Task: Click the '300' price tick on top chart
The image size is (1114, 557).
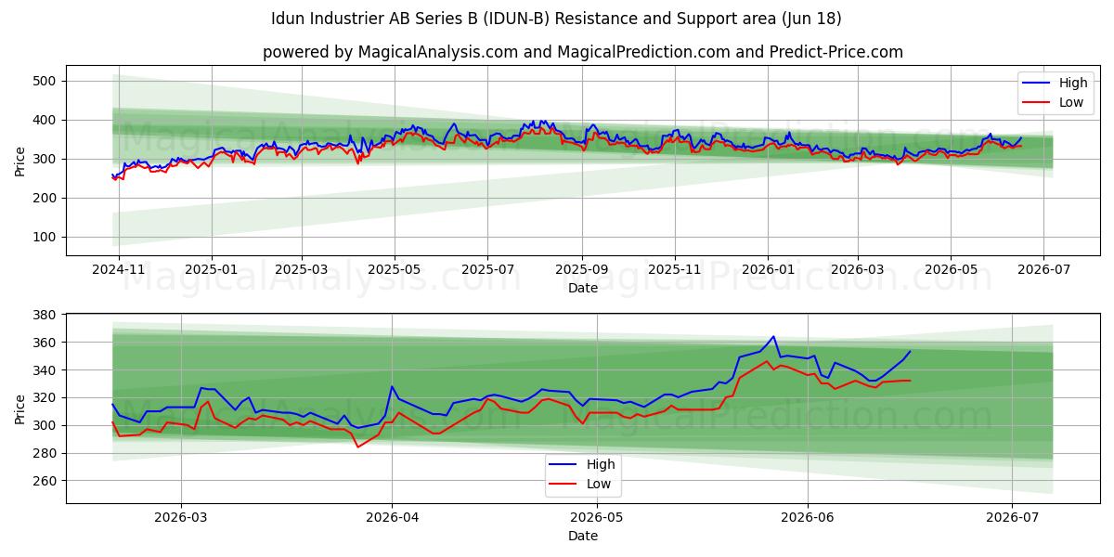Action: 46,160
